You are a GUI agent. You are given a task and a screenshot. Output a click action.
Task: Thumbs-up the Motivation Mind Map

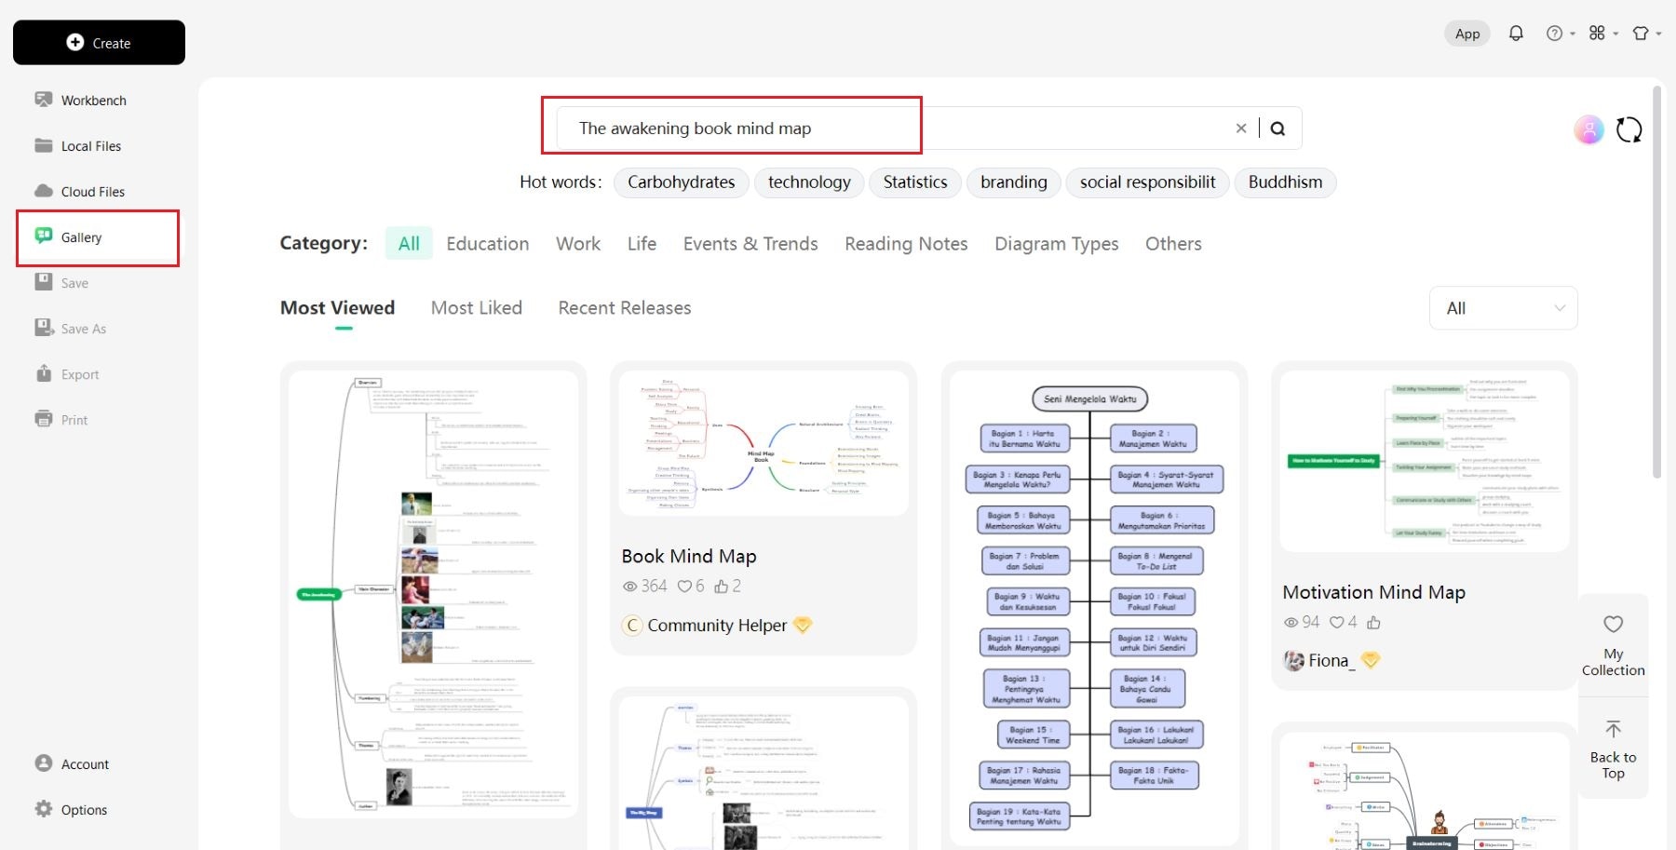tap(1373, 623)
